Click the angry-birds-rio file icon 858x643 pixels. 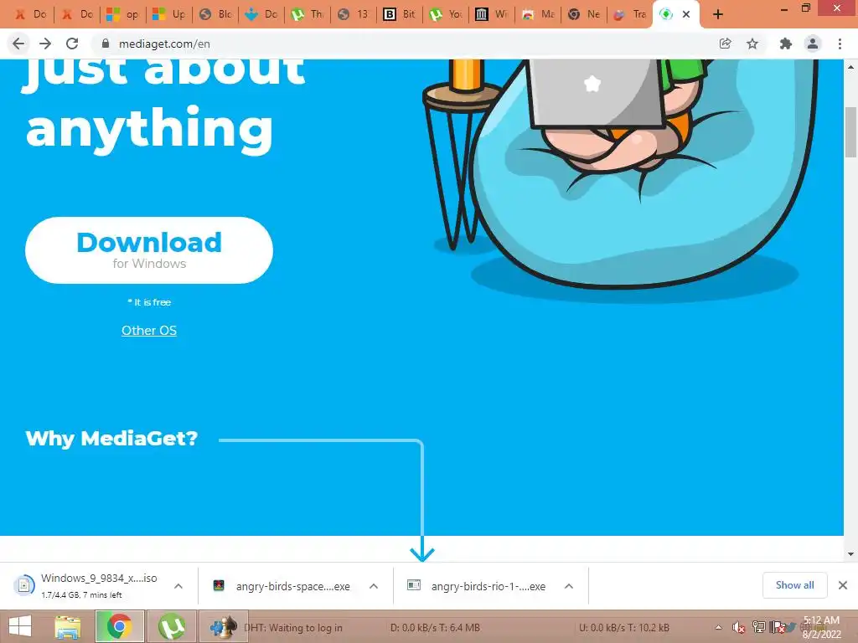click(x=414, y=585)
